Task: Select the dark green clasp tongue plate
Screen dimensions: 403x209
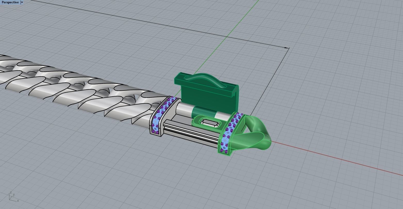Action: click(x=206, y=92)
